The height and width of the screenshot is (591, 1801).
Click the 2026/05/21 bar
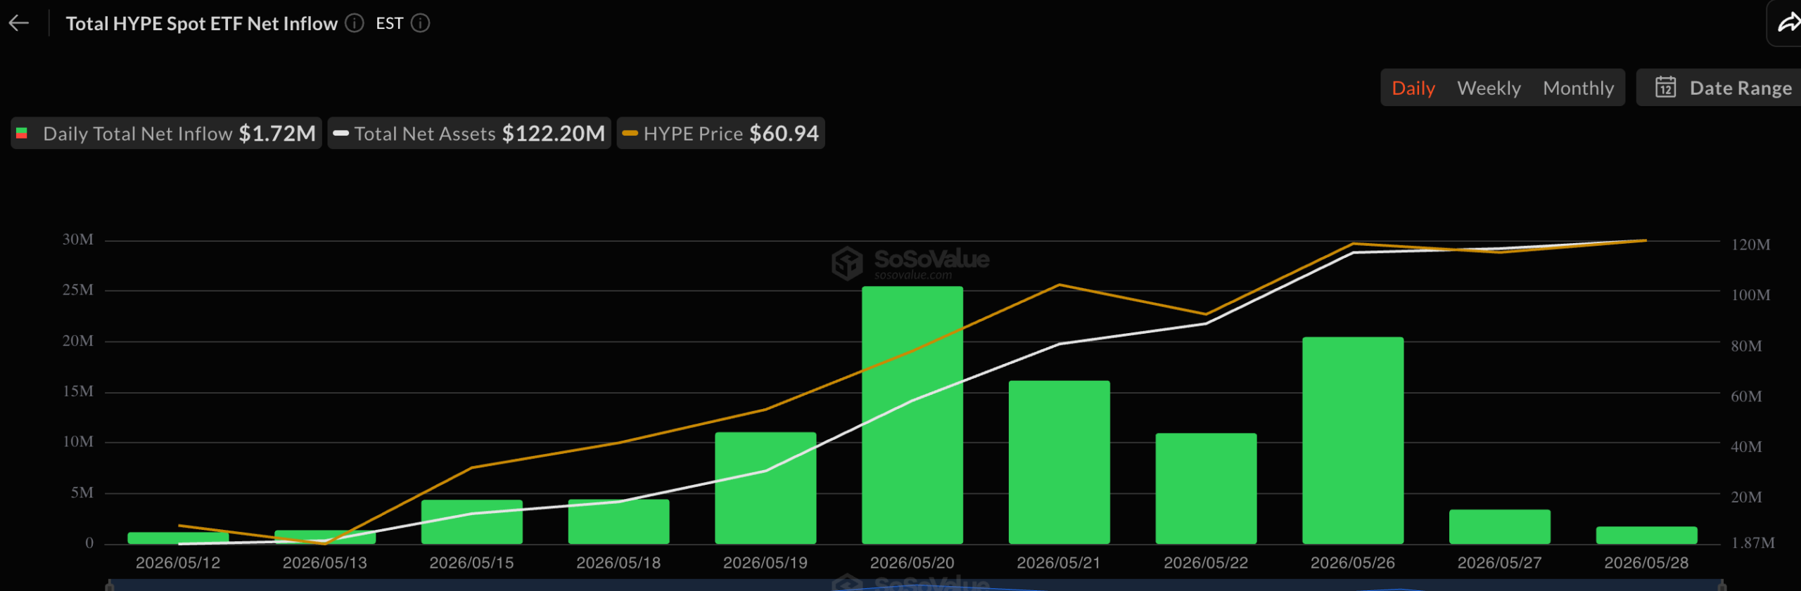pos(1059,462)
